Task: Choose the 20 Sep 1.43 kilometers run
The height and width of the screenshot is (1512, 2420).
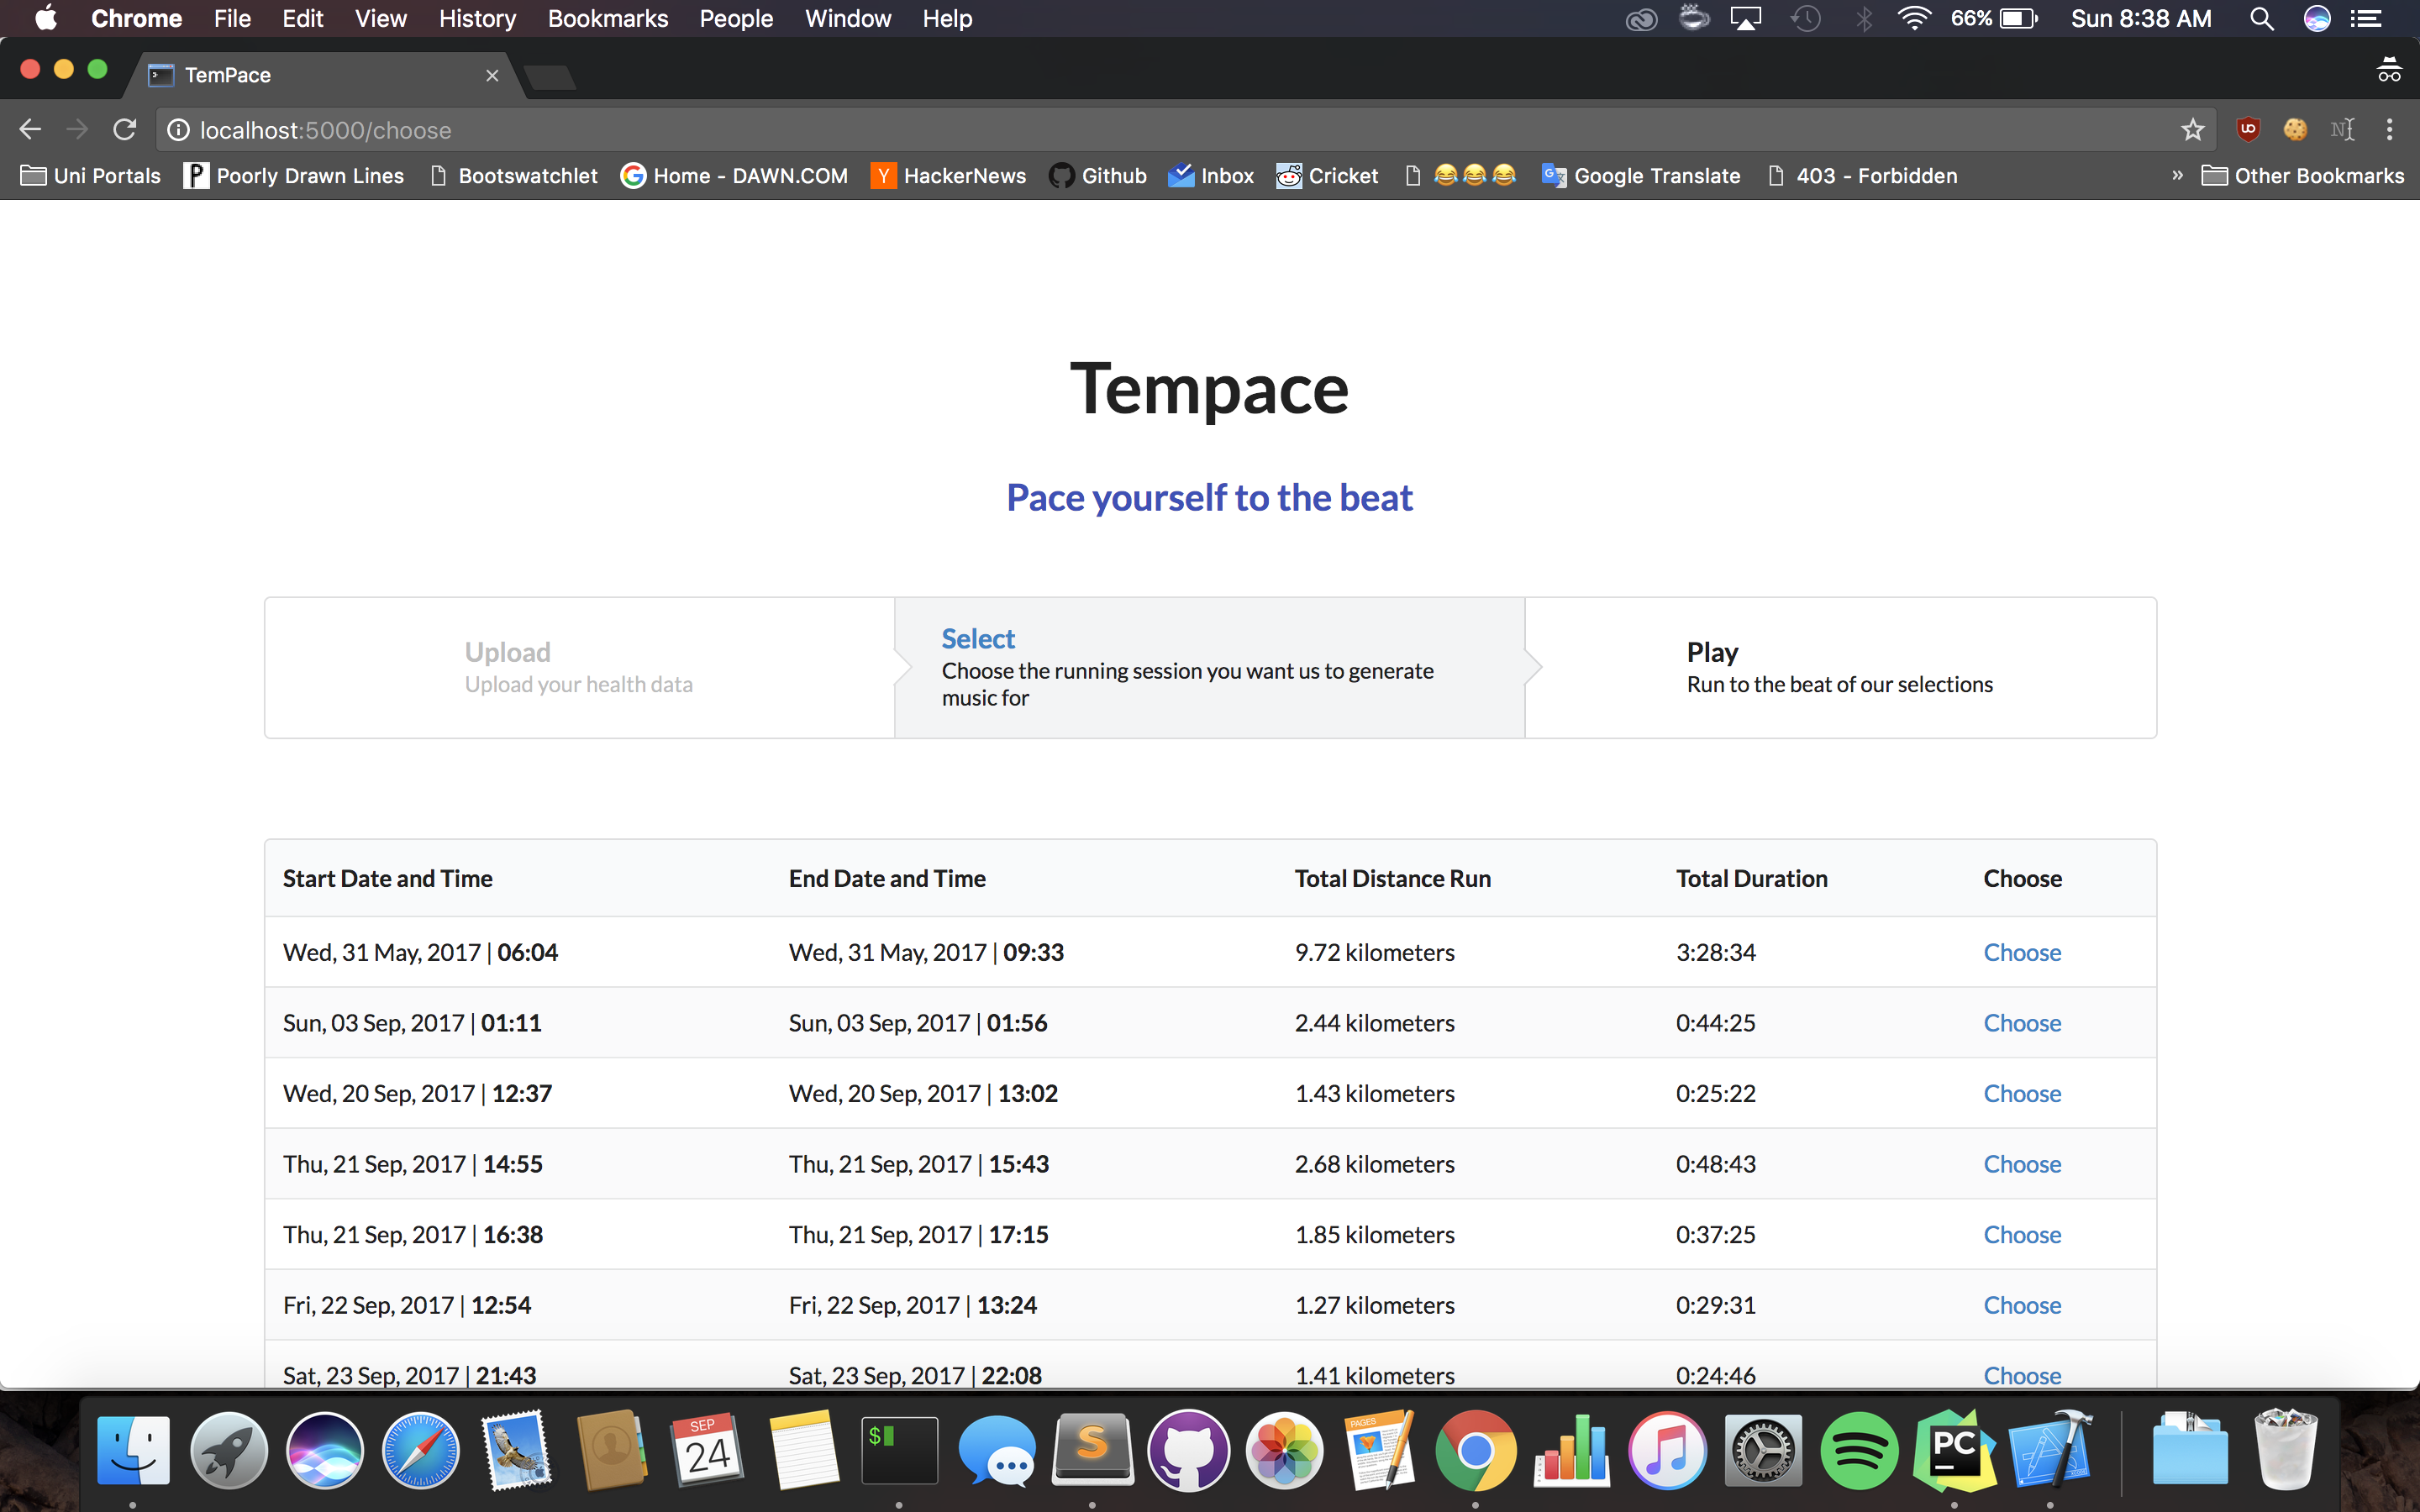Action: pos(2021,1093)
